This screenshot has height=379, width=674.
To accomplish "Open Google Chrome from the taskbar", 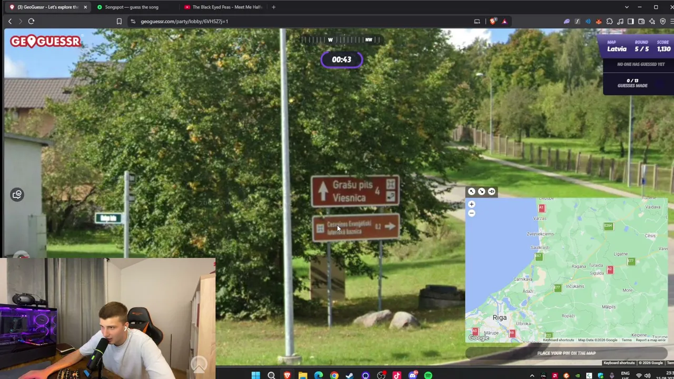I will coord(334,375).
